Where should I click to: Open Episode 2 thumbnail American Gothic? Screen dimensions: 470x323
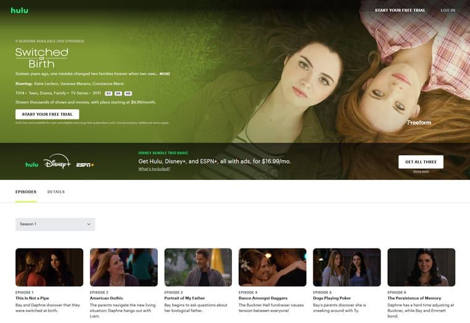pyautogui.click(x=124, y=268)
